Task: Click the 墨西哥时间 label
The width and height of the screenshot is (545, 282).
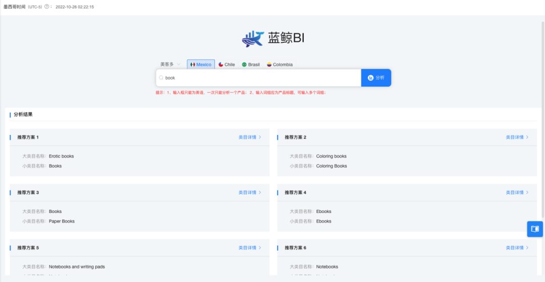Action: [14, 7]
